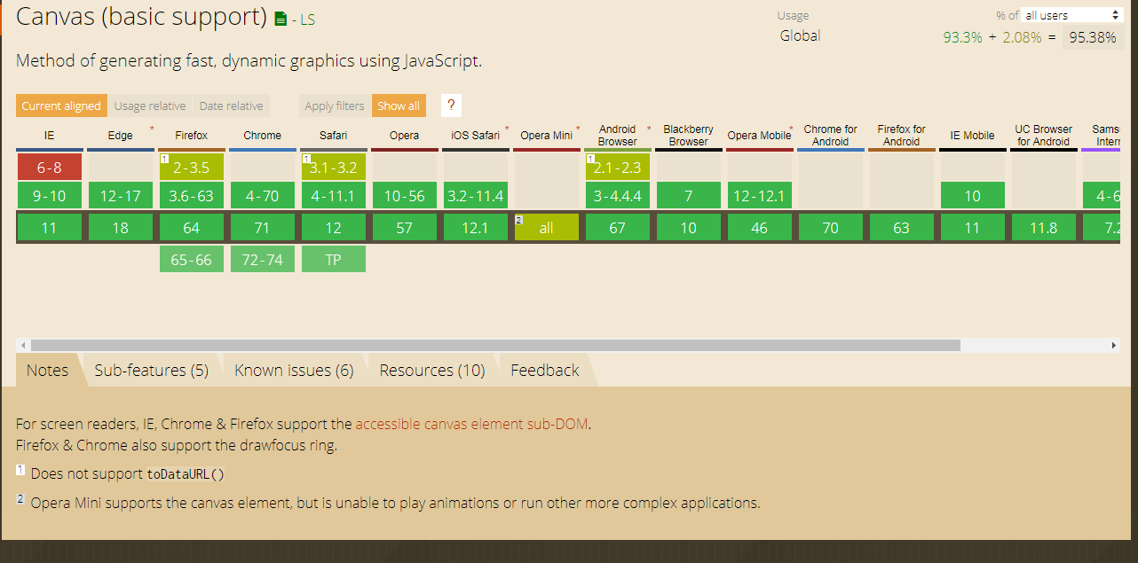This screenshot has width=1138, height=563.
Task: Click the iOS Safari 3.2-11.4 cell
Action: (475, 196)
